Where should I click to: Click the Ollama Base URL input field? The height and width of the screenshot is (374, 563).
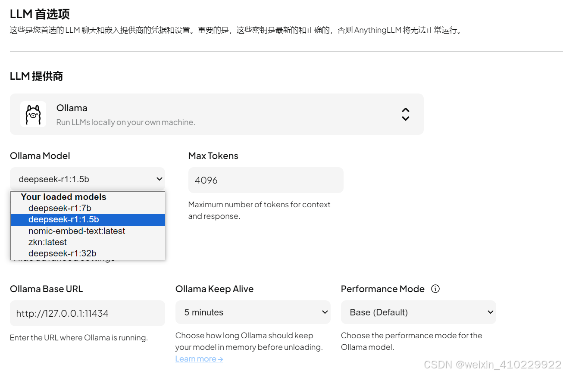click(88, 313)
